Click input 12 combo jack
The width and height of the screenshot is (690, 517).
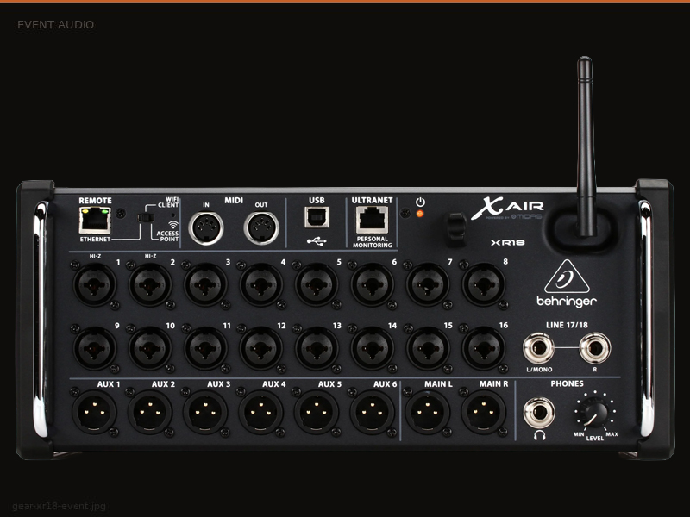point(261,348)
